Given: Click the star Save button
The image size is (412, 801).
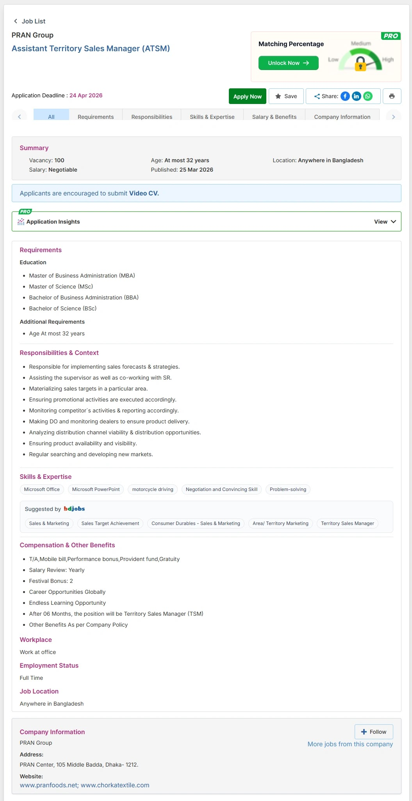Looking at the screenshot, I should click(x=286, y=96).
